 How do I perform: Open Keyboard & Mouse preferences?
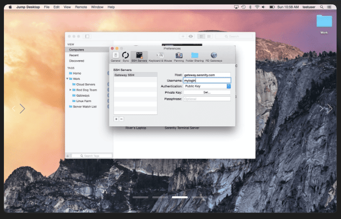[x=160, y=57]
